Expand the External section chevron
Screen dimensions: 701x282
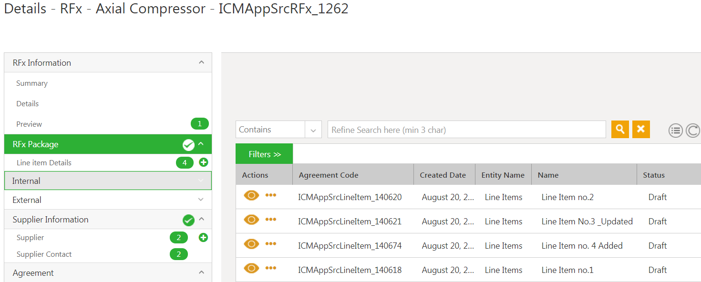tap(201, 200)
